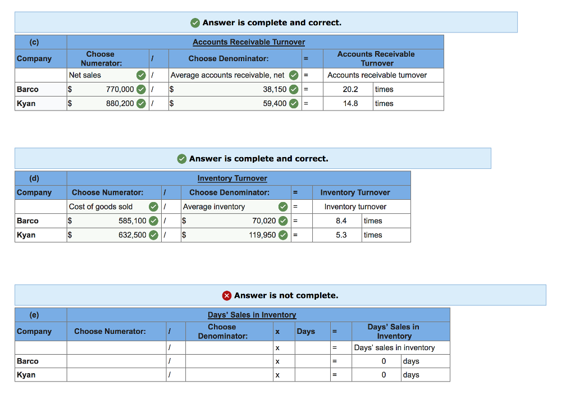The image size is (575, 399).
Task: Click Kyan's 0 days result
Action: pyautogui.click(x=384, y=375)
